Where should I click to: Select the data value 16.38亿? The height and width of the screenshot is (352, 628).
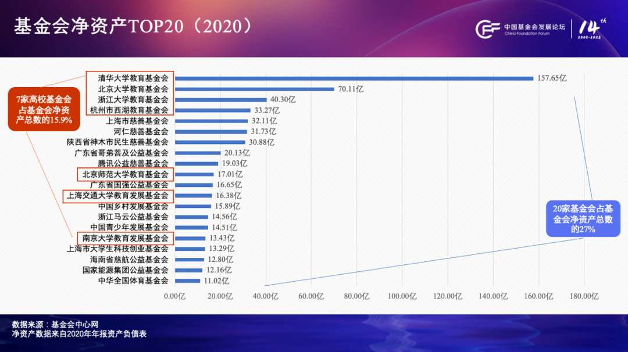coord(229,195)
